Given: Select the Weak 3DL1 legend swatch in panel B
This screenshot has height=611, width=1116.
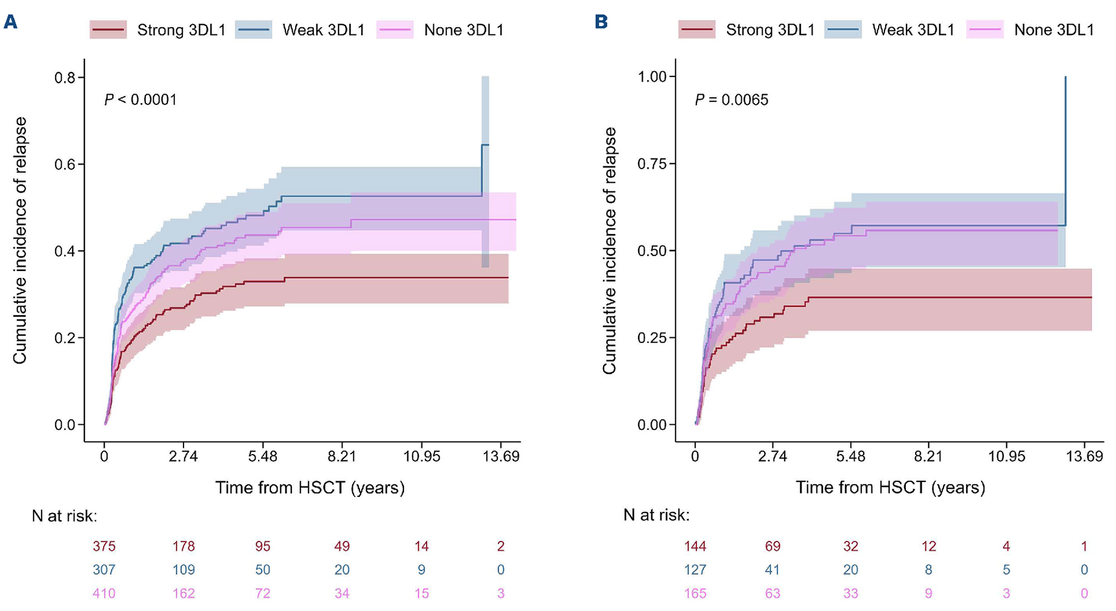Looking at the screenshot, I should click(843, 30).
